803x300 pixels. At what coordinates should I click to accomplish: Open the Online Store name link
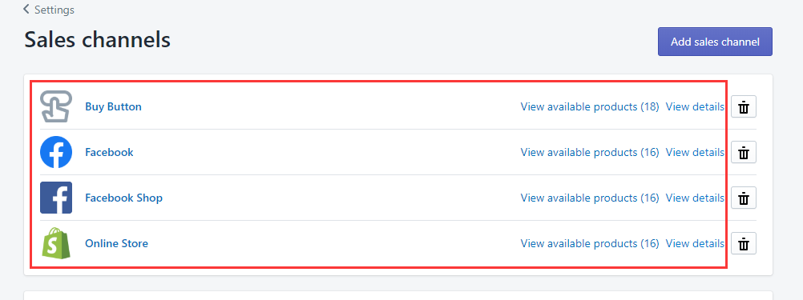click(117, 243)
